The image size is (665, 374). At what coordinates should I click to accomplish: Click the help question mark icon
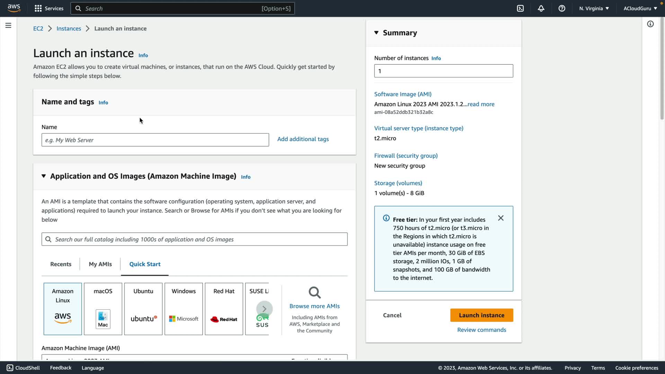(562, 8)
